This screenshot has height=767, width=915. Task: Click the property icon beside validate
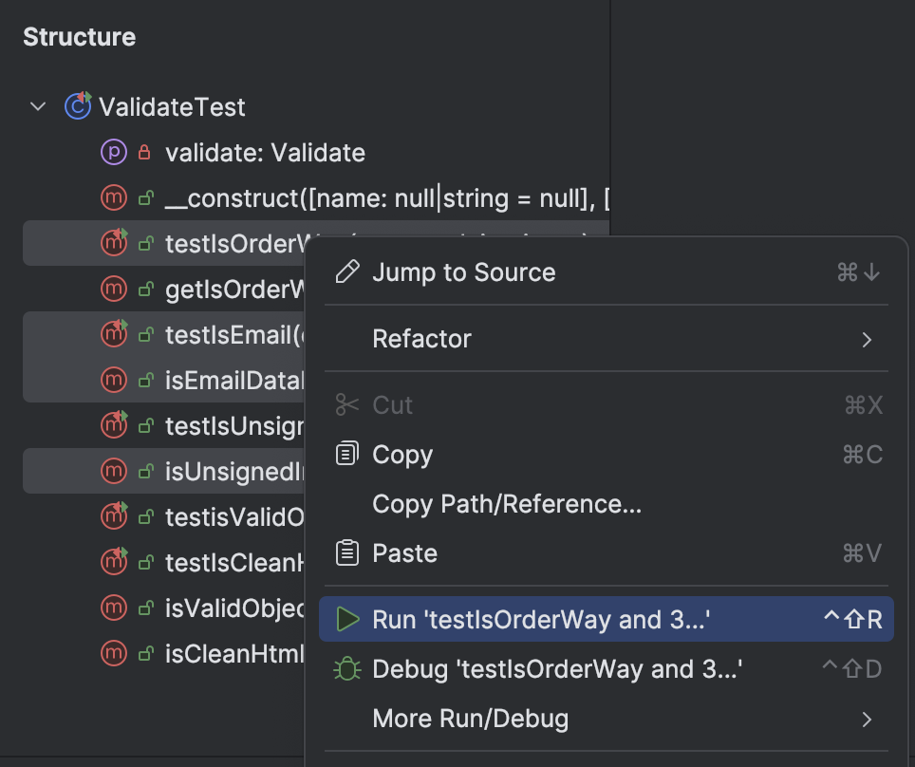pyautogui.click(x=114, y=152)
